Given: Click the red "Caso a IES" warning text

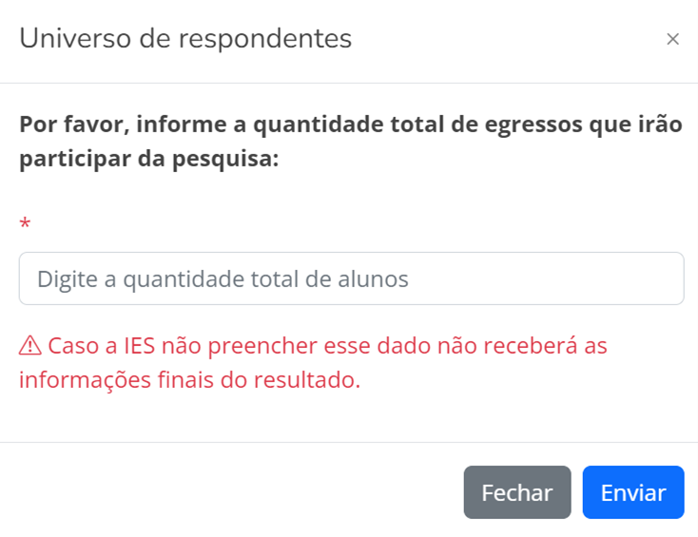Looking at the screenshot, I should pyautogui.click(x=314, y=346).
